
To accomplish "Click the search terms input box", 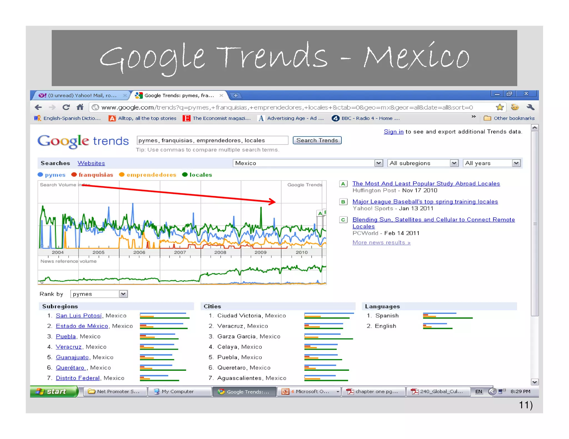I will (x=213, y=140).
